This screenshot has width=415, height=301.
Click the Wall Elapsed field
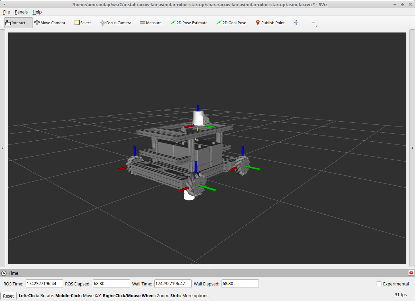coord(240,284)
